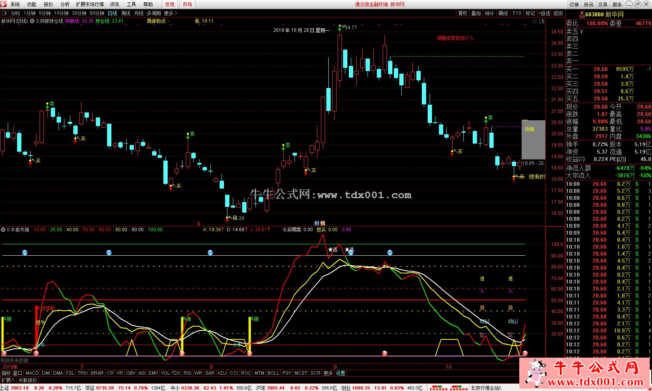Open the 功能 menu
The image size is (652, 391).
pos(32,4)
